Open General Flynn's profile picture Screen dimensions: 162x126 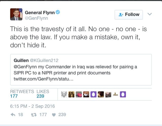click(16, 14)
